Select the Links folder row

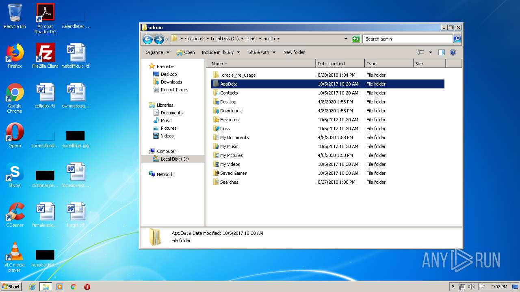click(328, 129)
